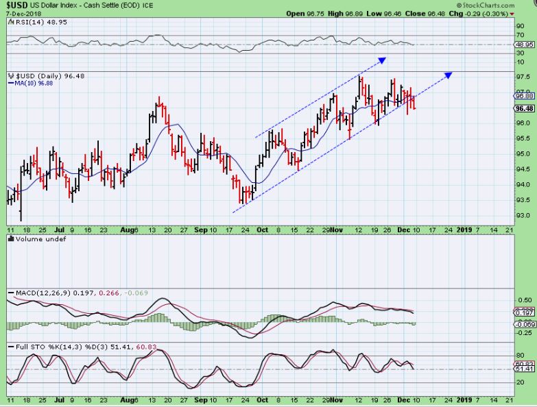
Task: Click the High 96.89 value
Action: pos(345,14)
